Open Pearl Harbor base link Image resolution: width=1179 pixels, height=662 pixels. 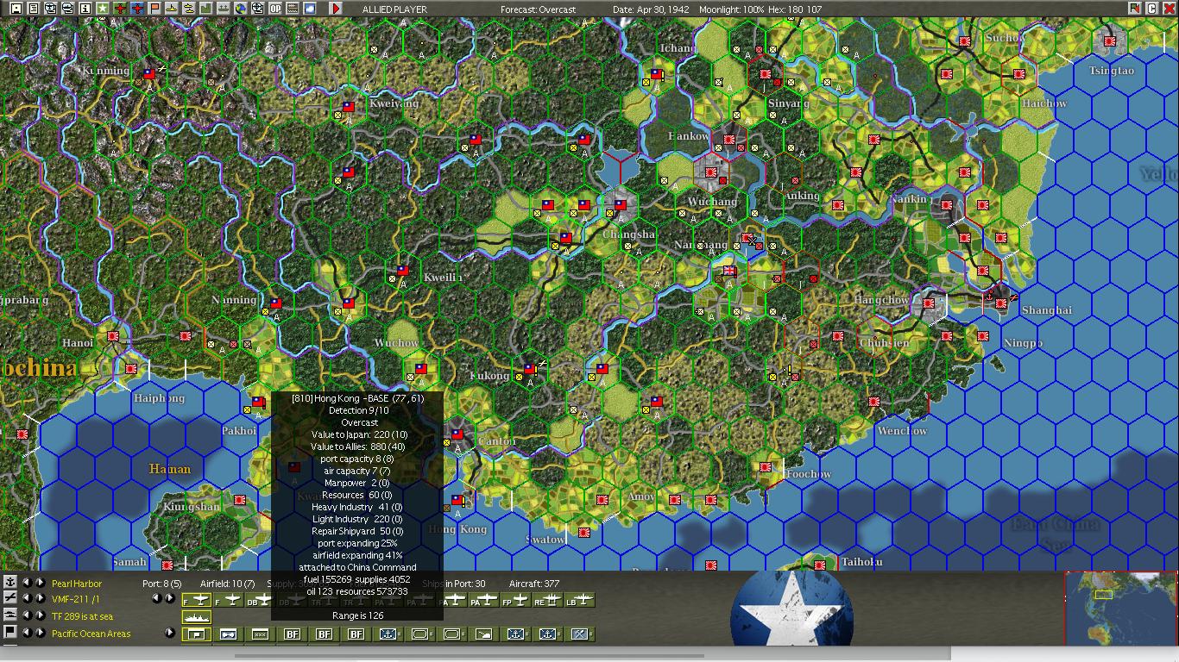click(77, 584)
